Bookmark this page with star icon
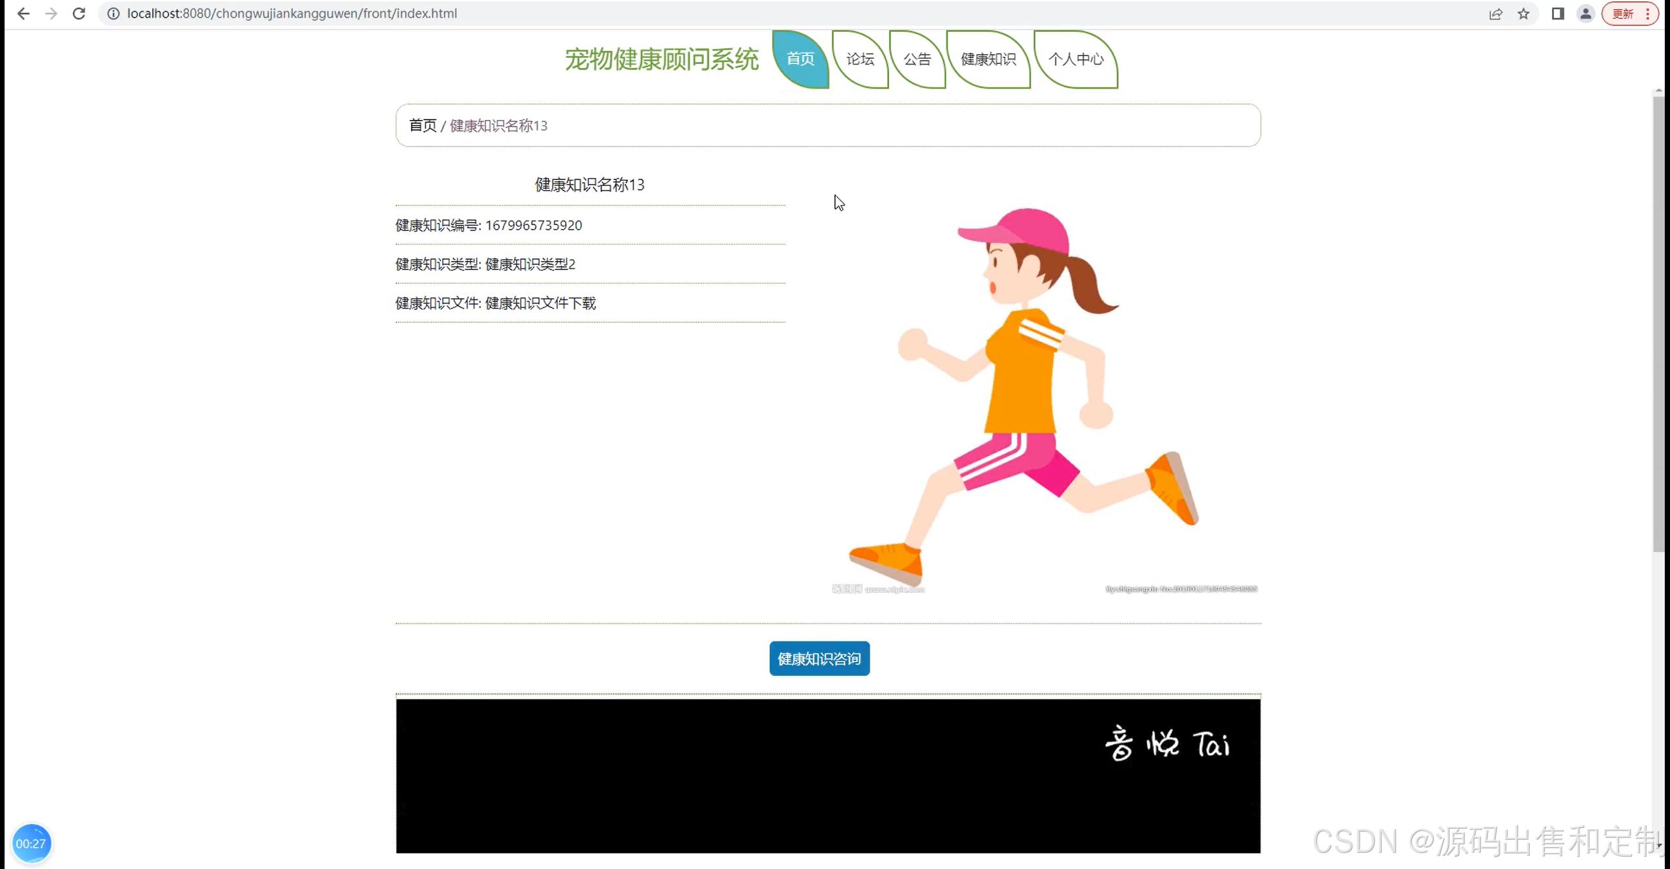 pyautogui.click(x=1523, y=14)
